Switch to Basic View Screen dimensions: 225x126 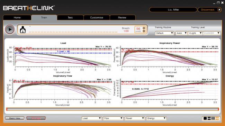[15, 118]
